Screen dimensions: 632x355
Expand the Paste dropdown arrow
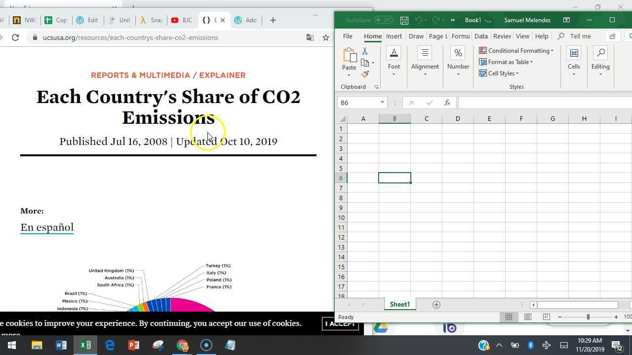349,74
